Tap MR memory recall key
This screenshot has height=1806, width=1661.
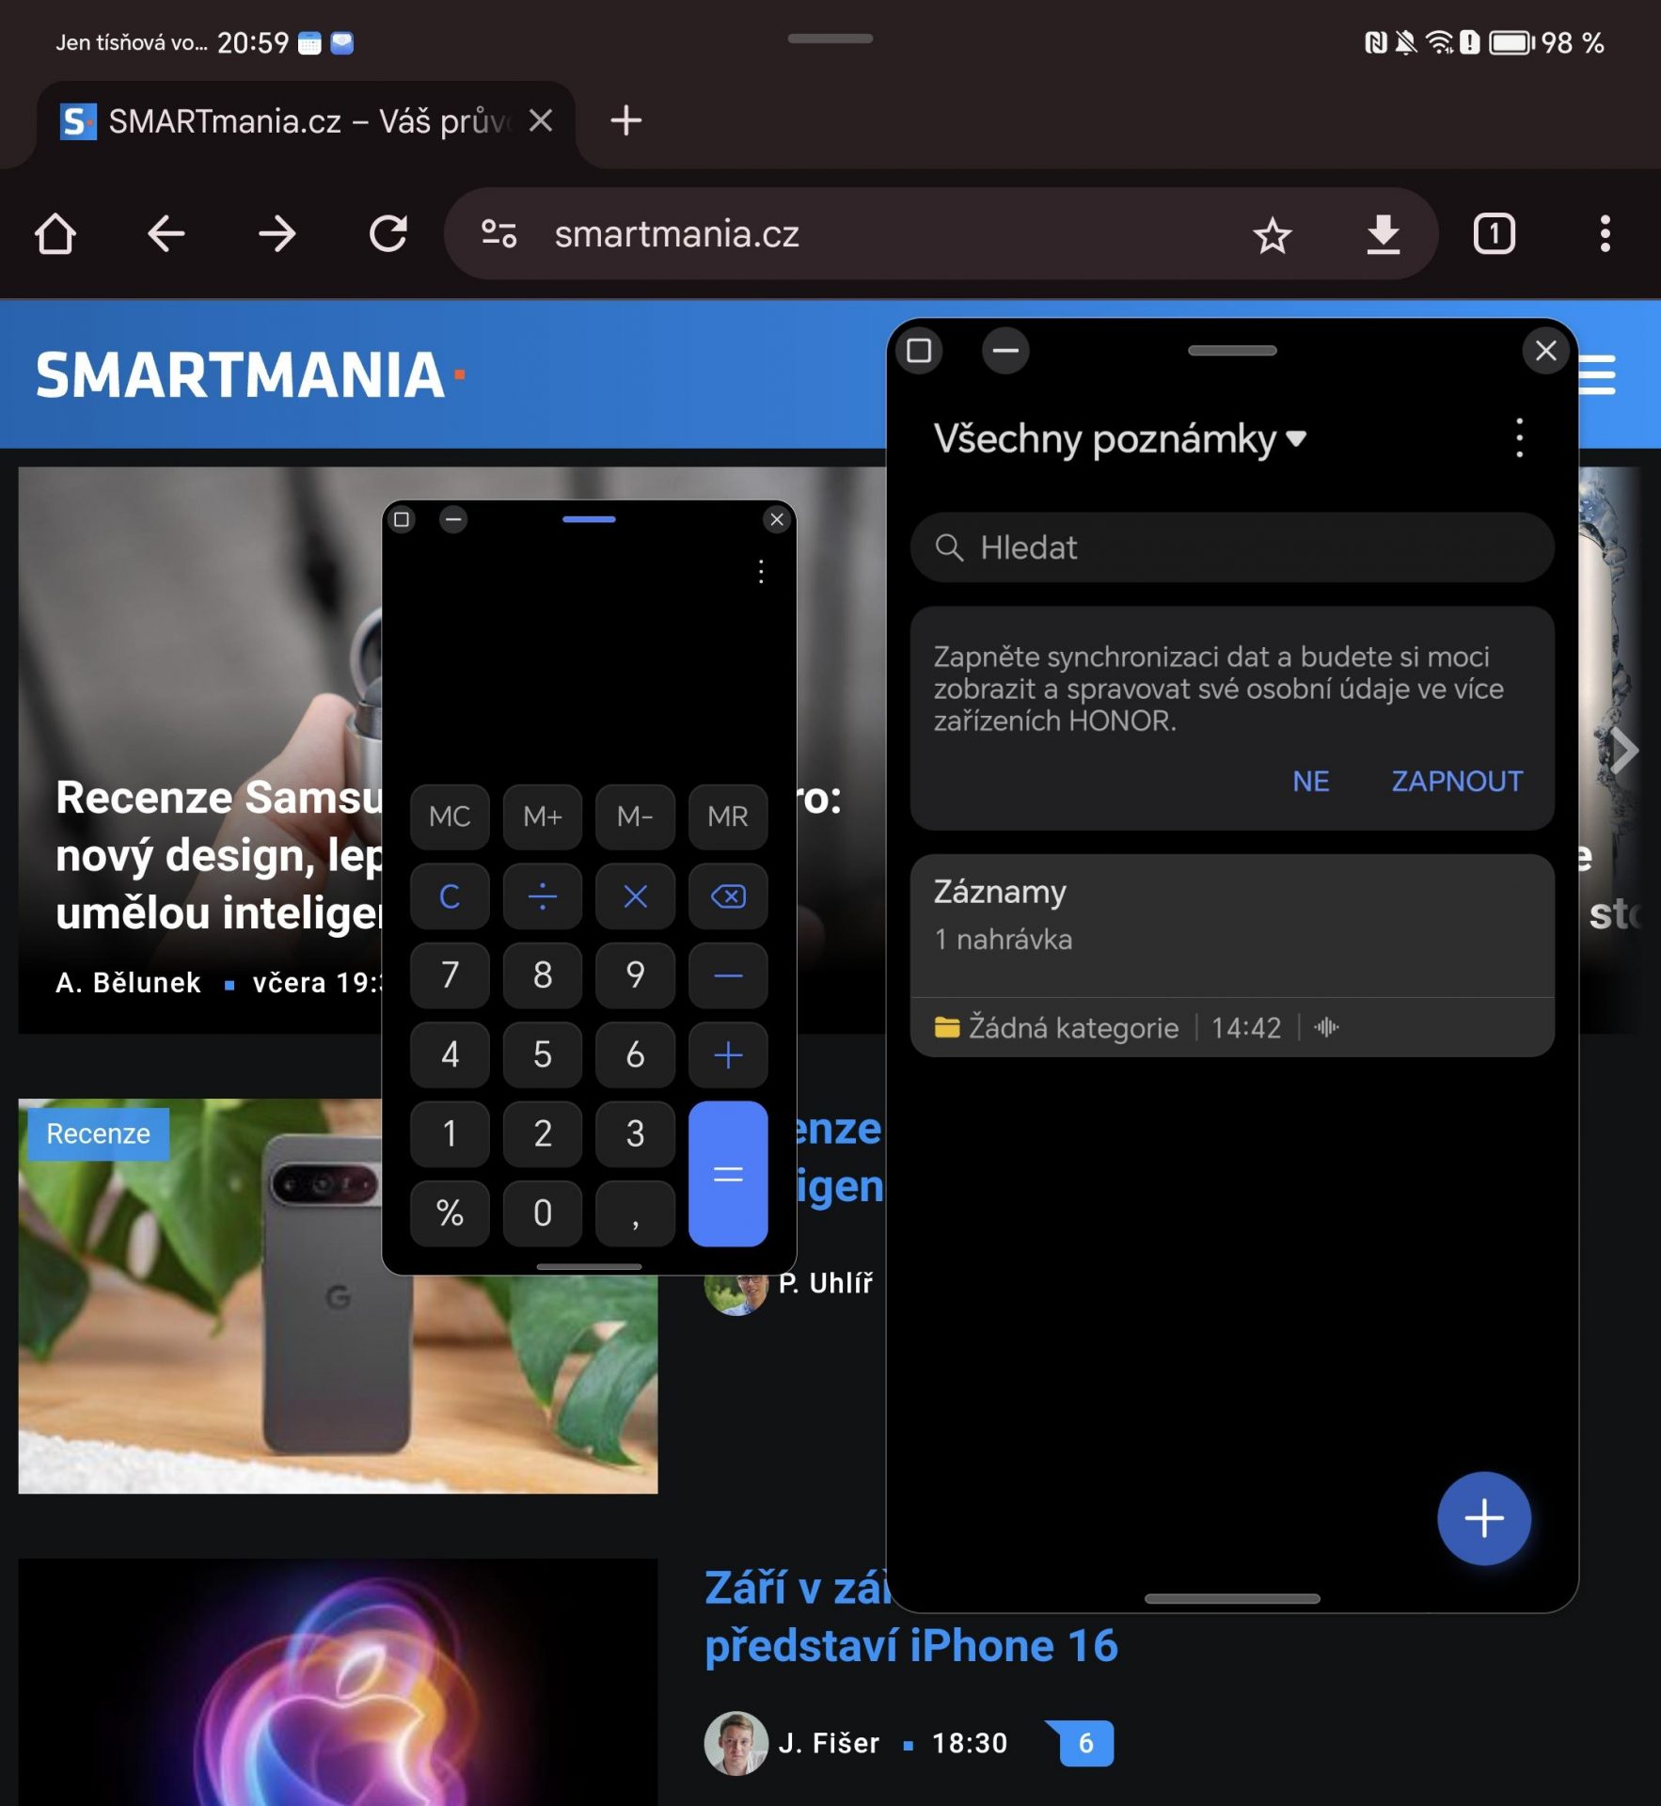[x=728, y=816]
